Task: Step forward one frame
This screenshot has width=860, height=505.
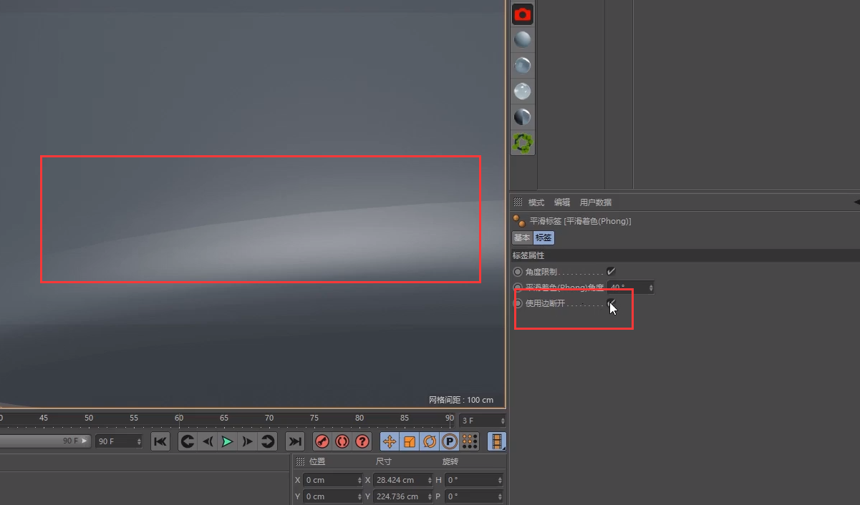Action: tap(247, 441)
